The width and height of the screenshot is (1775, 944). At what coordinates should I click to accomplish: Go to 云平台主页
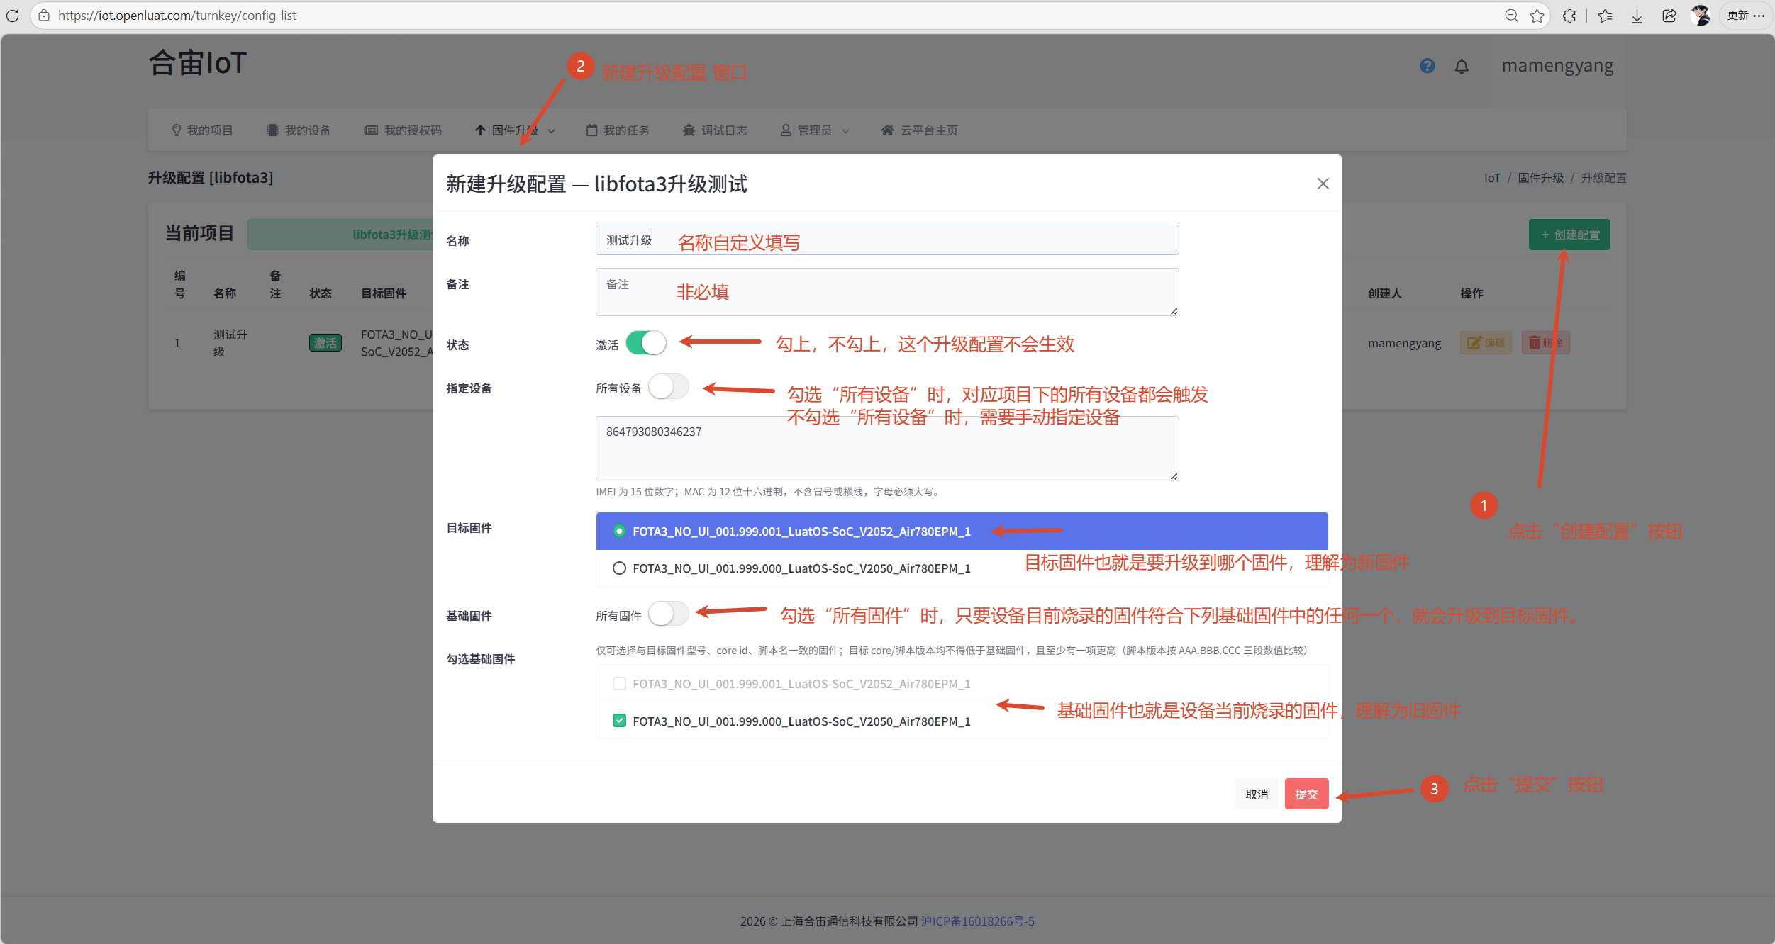[919, 130]
